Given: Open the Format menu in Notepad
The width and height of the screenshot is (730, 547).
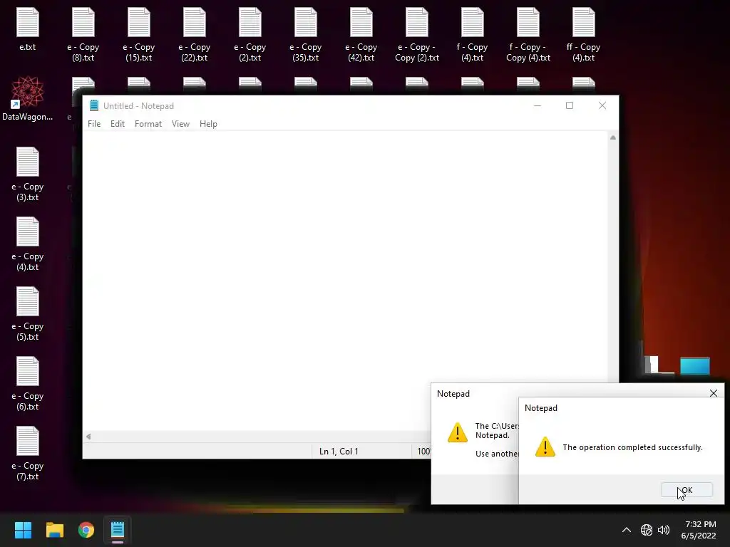Looking at the screenshot, I should tap(148, 124).
